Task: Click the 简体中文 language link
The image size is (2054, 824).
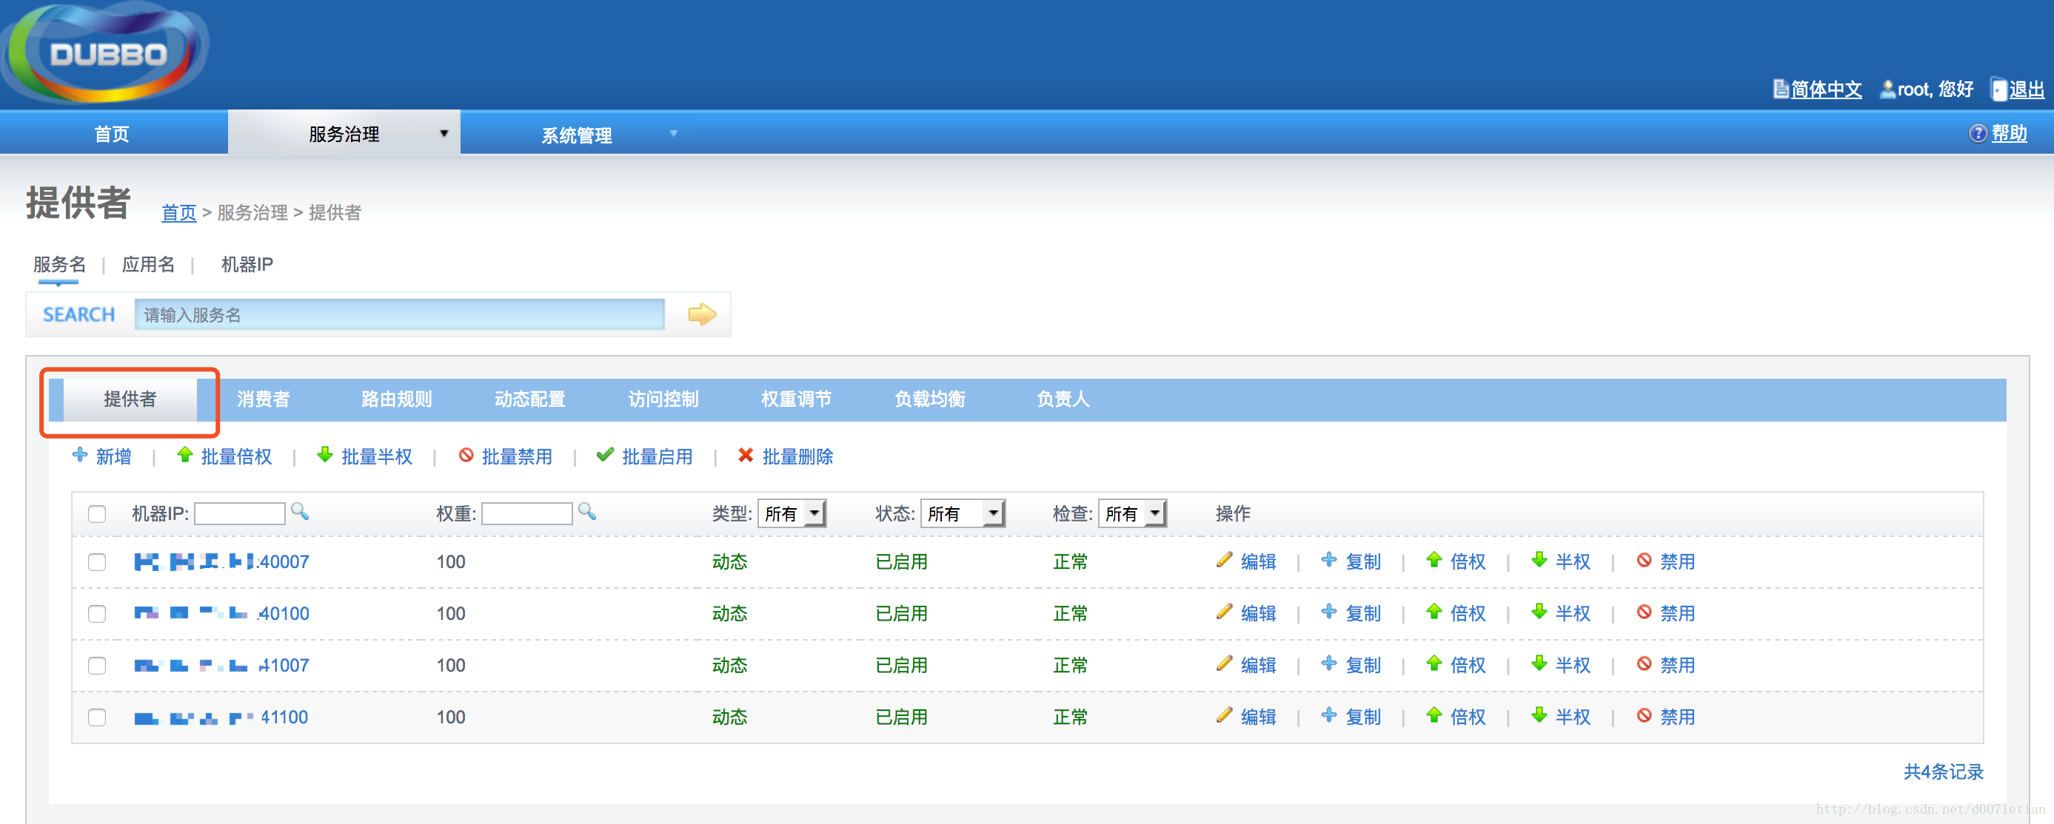Action: point(1826,90)
